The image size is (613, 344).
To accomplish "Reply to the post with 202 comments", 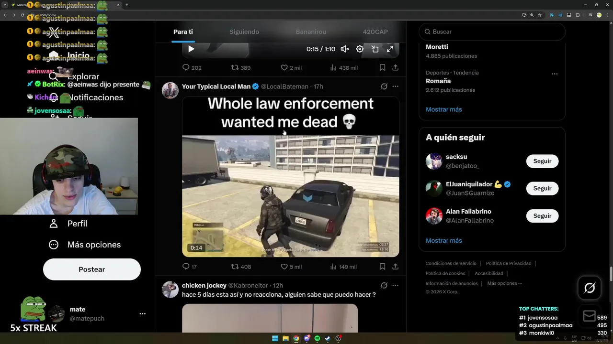I will 192,68.
